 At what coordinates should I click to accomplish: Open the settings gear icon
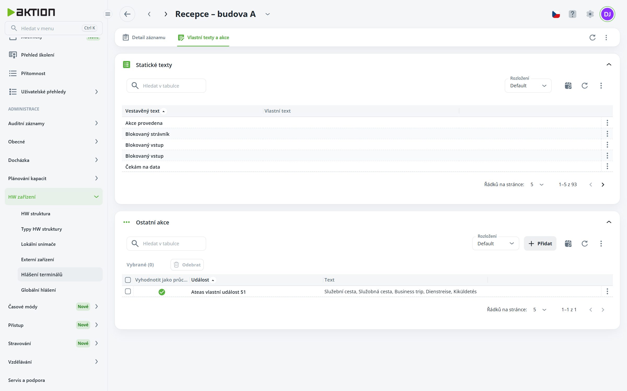590,14
